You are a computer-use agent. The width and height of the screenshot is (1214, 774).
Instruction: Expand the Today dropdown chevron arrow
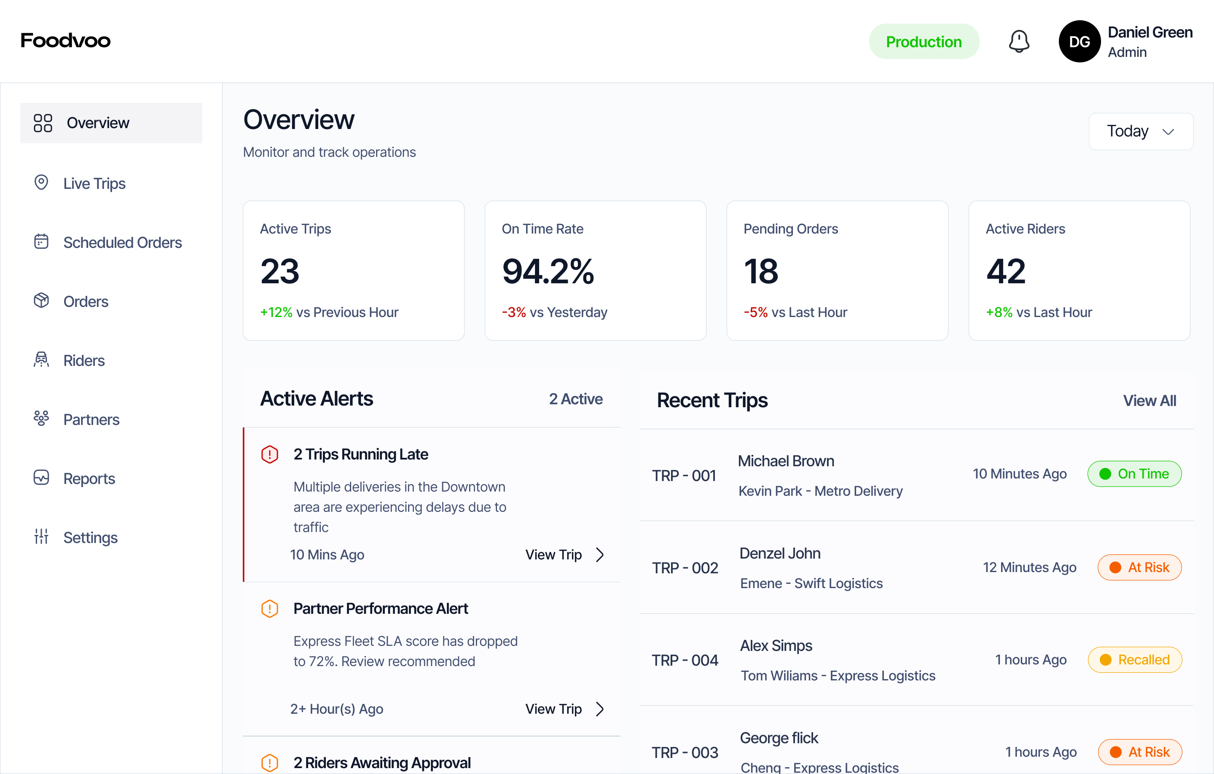tap(1168, 132)
